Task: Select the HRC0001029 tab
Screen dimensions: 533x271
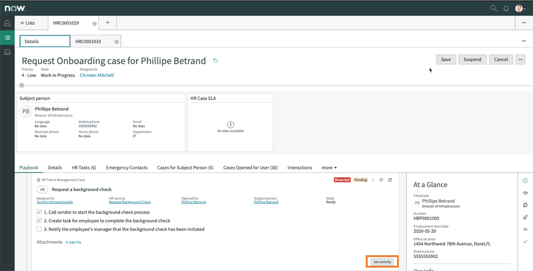Action: pyautogui.click(x=66, y=23)
